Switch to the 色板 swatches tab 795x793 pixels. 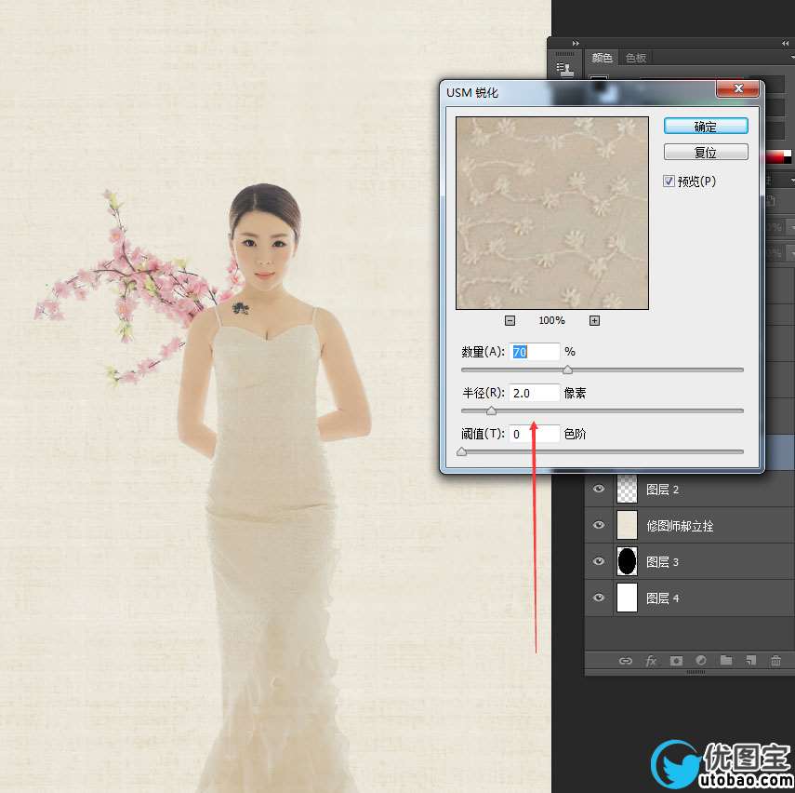tap(636, 58)
